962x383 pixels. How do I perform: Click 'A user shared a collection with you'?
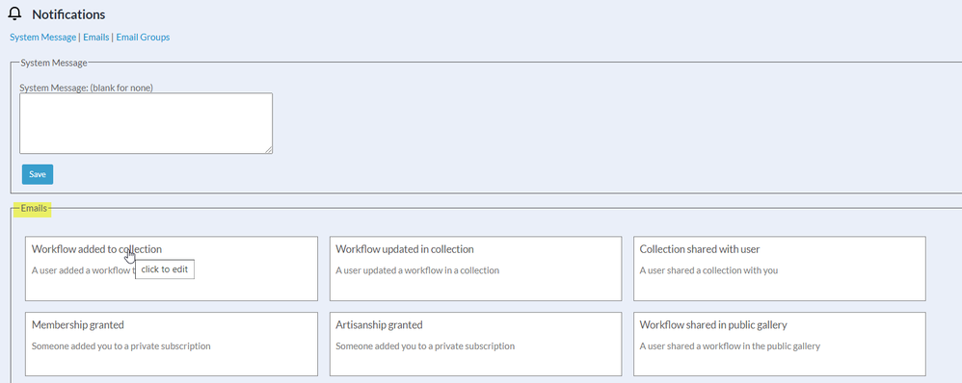click(x=708, y=270)
